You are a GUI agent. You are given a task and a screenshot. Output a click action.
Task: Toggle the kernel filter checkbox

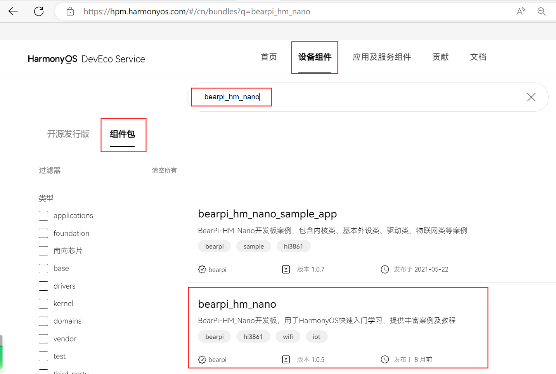(43, 303)
